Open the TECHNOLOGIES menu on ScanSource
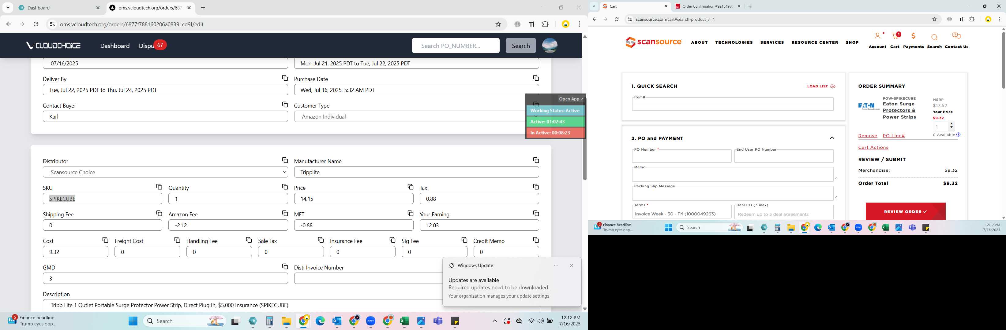Screen dimensions: 1006x330 pos(734,42)
